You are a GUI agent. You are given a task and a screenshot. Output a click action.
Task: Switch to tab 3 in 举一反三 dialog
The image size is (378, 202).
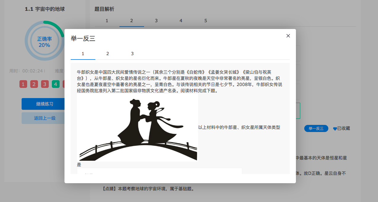pyautogui.click(x=132, y=54)
